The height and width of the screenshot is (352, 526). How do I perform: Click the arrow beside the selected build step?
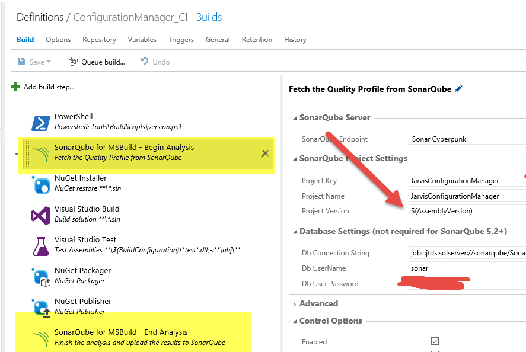pos(17,154)
